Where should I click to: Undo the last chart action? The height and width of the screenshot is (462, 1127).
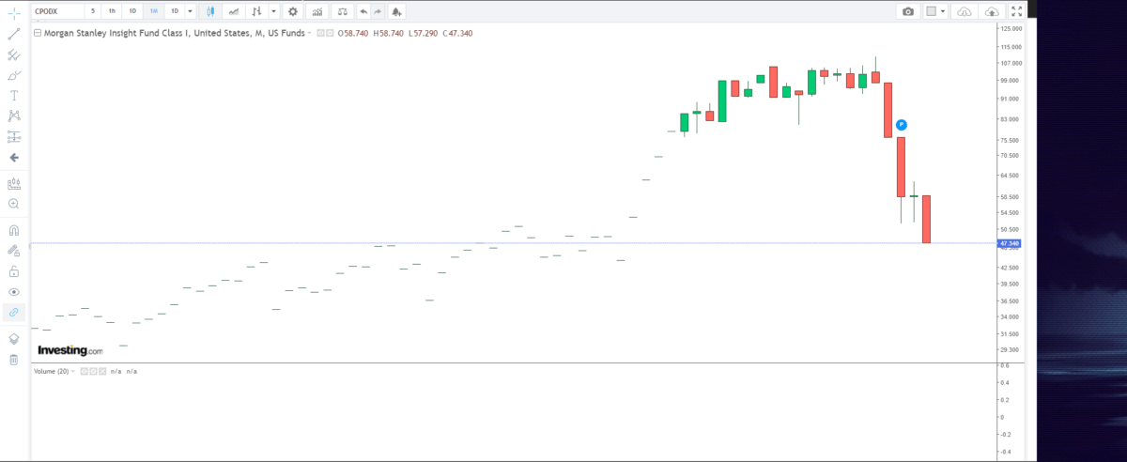[363, 11]
